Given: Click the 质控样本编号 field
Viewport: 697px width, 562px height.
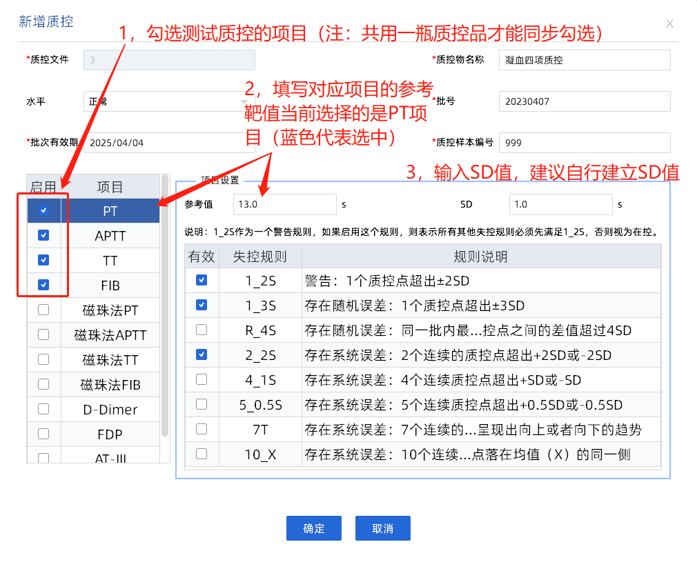Looking at the screenshot, I should pyautogui.click(x=584, y=143).
